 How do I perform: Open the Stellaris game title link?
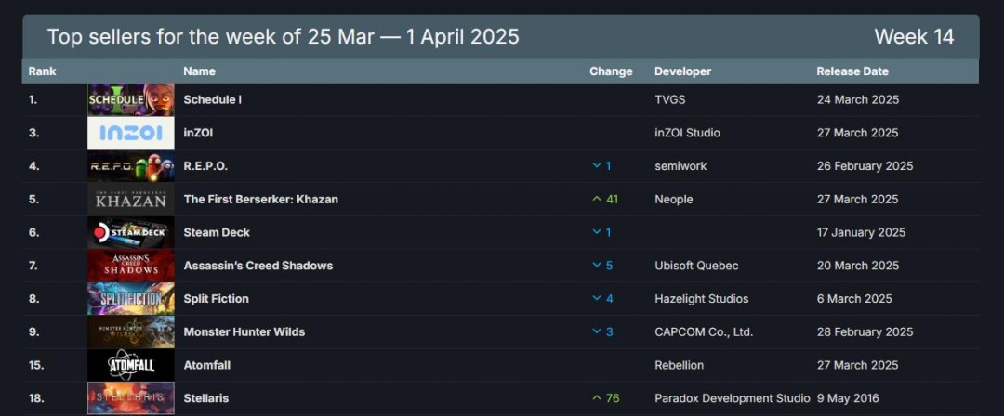pos(206,398)
